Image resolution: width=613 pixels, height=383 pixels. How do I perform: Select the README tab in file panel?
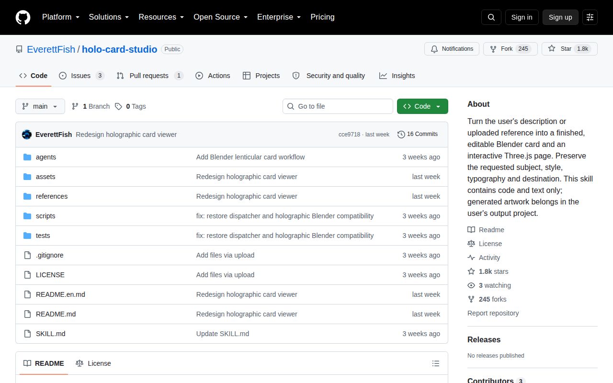[44, 363]
